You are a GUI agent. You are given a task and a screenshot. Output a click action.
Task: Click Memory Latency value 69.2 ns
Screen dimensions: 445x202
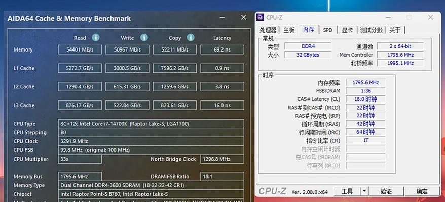coord(222,50)
